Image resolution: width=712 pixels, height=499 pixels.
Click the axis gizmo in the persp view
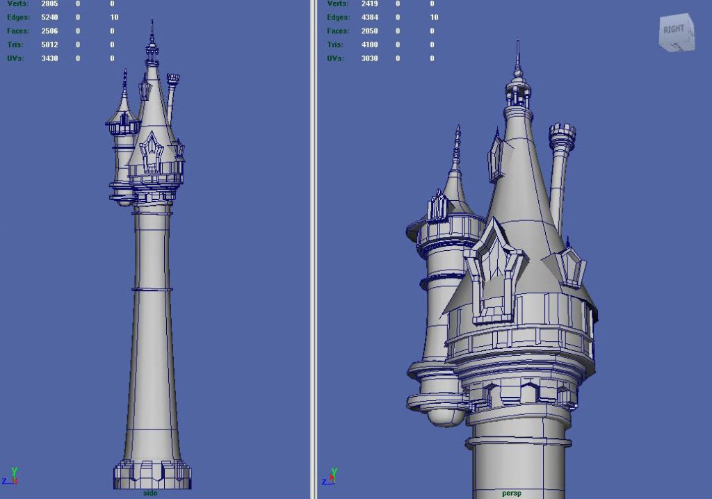[x=330, y=477]
